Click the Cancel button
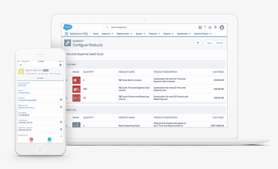This screenshot has height=169, width=278. pyautogui.click(x=219, y=43)
